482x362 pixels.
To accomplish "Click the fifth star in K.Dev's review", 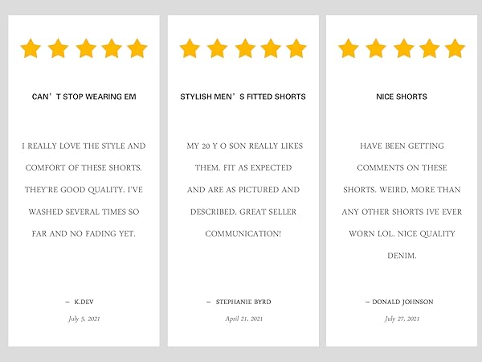I will (x=137, y=48).
